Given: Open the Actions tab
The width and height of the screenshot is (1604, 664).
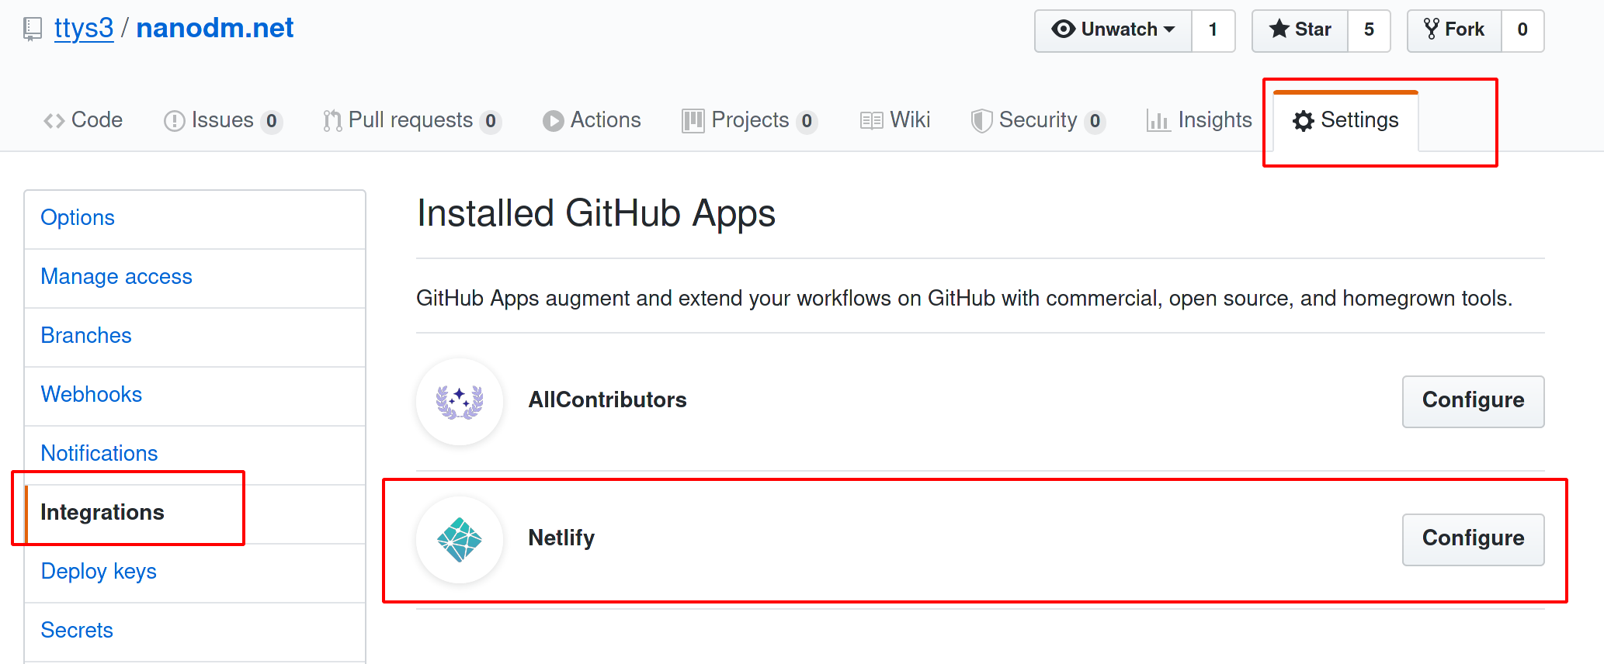Looking at the screenshot, I should (592, 120).
